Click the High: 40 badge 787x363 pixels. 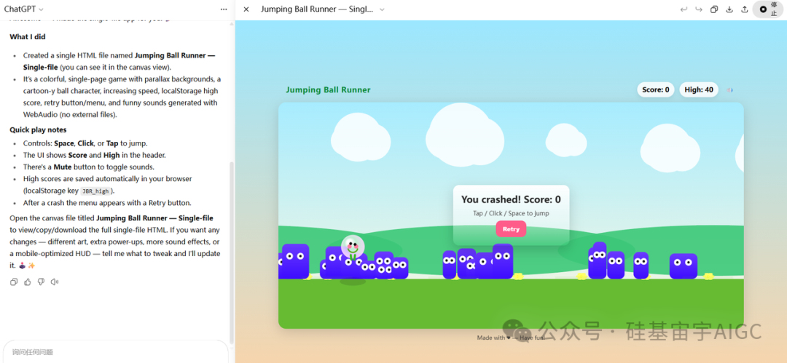(x=699, y=89)
